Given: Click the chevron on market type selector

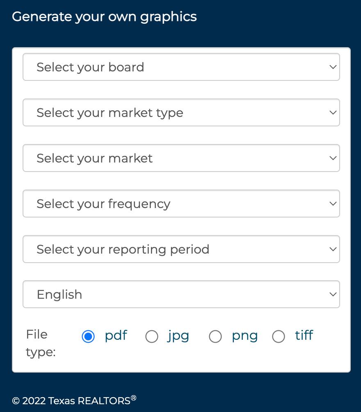Looking at the screenshot, I should [x=333, y=112].
